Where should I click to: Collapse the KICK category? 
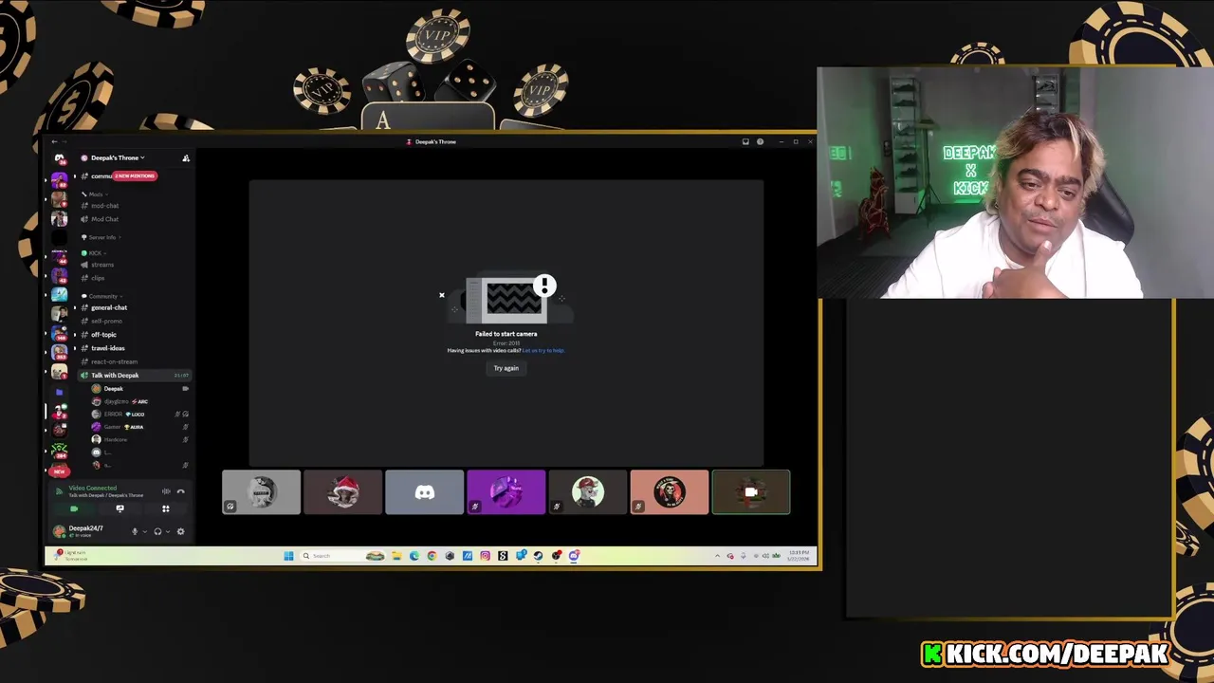[93, 253]
